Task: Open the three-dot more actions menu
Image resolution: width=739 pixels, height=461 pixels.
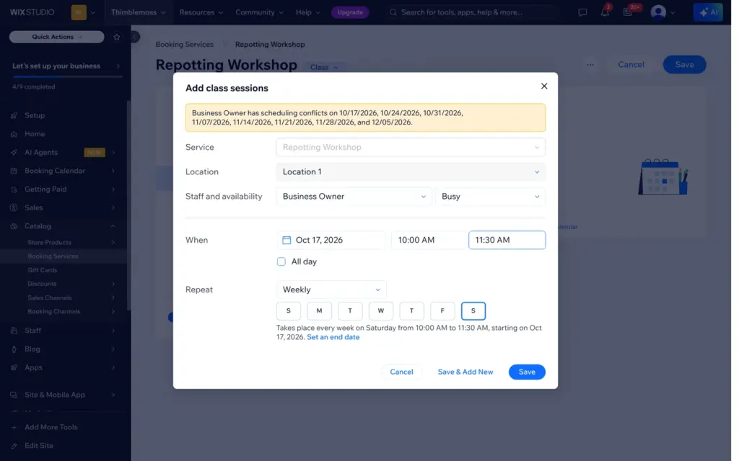Action: (x=590, y=65)
